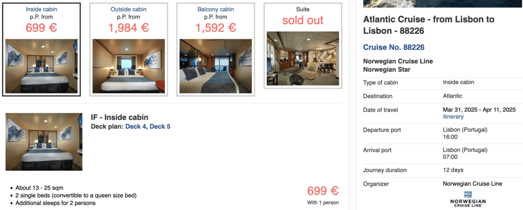Open the Balcony cabin room photo
Viewport: 523px width, 210px height.
click(215, 65)
